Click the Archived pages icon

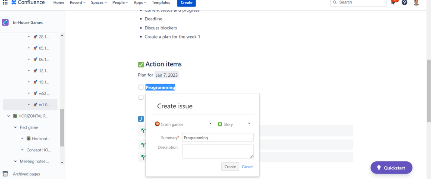[x=5, y=174]
